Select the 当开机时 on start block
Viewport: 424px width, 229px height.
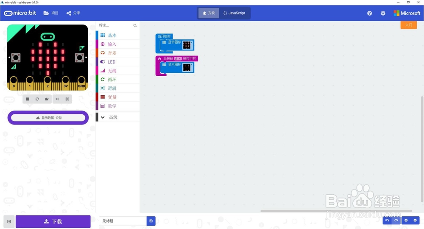pyautogui.click(x=164, y=36)
